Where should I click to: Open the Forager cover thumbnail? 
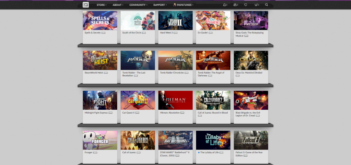click(x=100, y=140)
